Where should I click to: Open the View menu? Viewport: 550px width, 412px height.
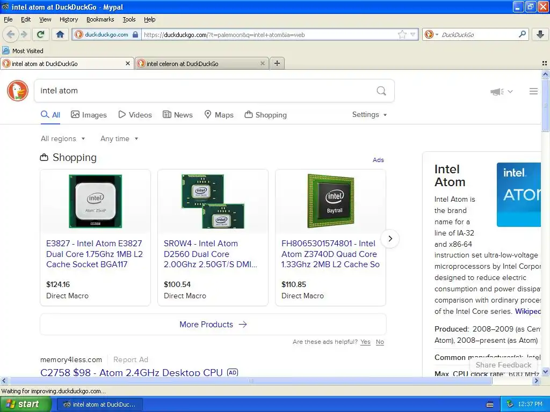tap(45, 19)
